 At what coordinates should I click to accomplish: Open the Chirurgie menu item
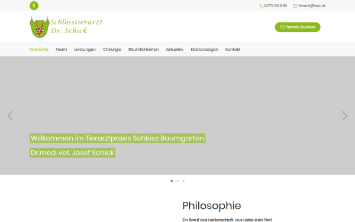pos(112,49)
